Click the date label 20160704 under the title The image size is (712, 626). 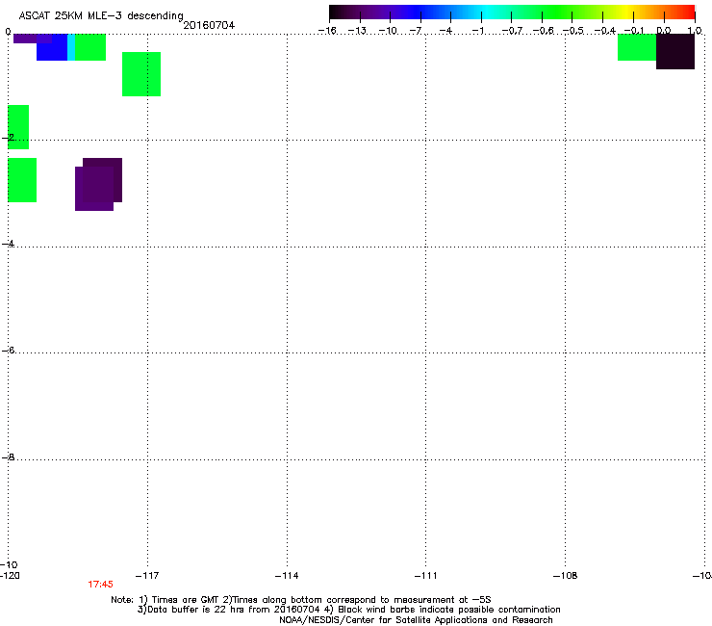pos(209,25)
